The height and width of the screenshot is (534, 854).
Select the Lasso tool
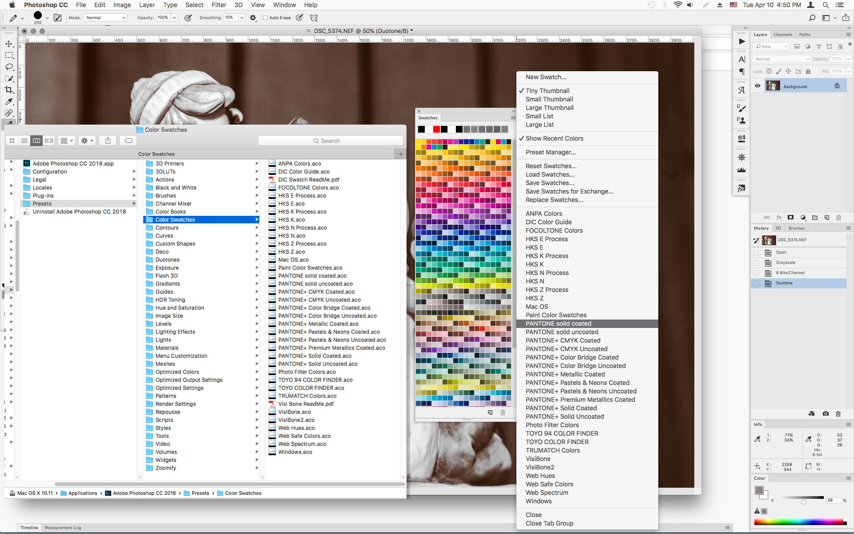(9, 67)
